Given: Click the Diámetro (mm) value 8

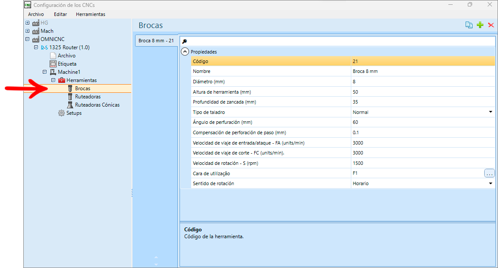Looking at the screenshot, I should coord(423,82).
